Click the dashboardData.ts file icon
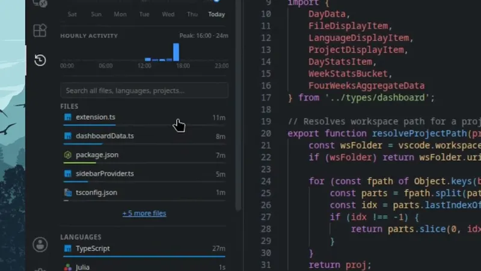 pyautogui.click(x=68, y=136)
